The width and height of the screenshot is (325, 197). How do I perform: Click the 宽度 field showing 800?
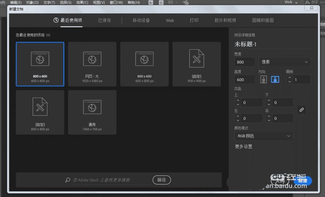coord(245,62)
